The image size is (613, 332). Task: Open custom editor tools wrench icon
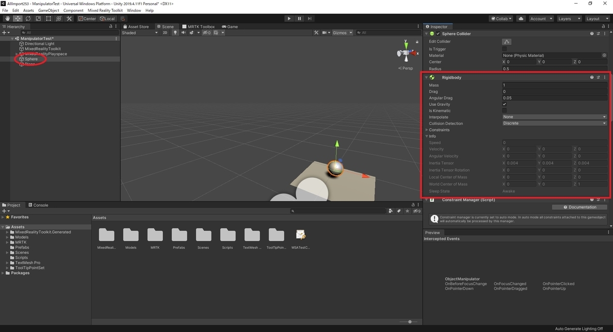[x=68, y=19]
